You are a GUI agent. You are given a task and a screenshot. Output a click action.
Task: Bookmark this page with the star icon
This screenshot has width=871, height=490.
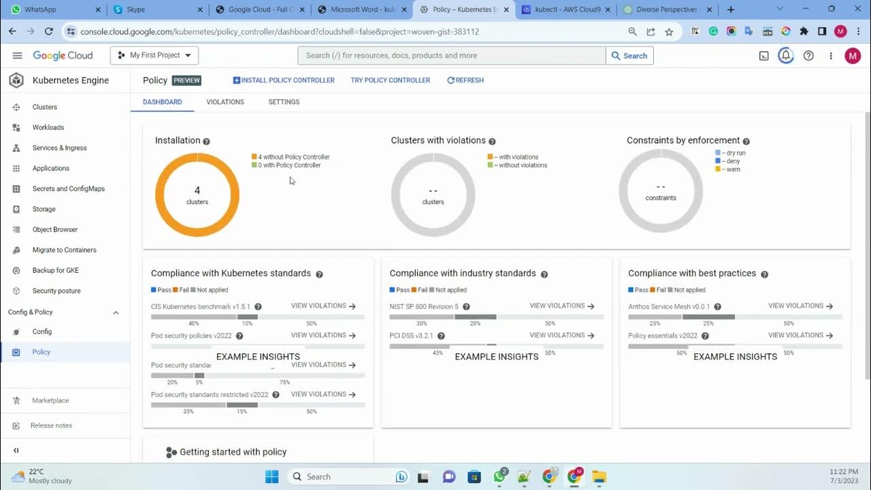tap(669, 31)
